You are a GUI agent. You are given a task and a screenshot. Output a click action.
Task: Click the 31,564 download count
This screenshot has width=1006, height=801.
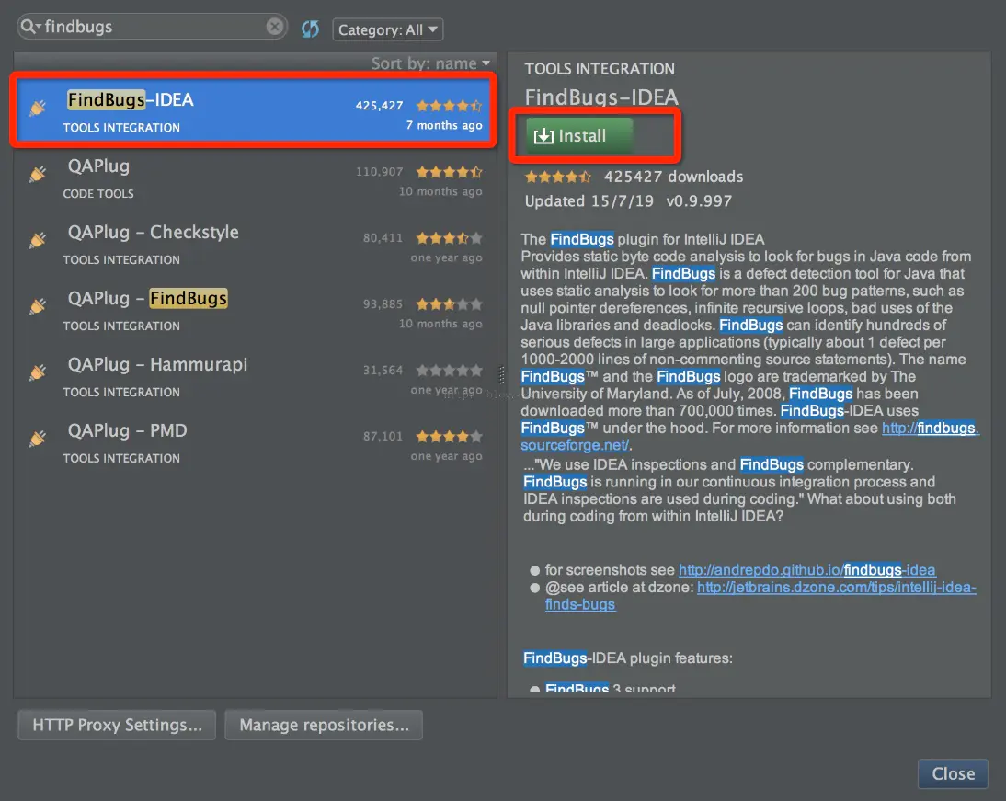[x=383, y=371]
